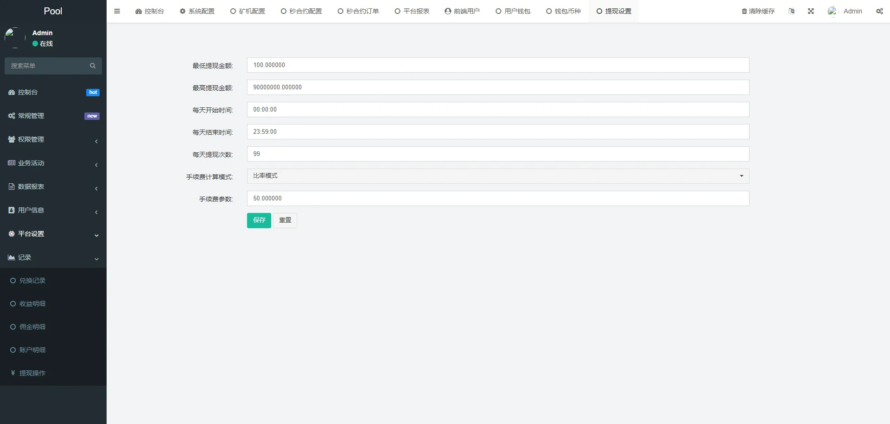Collapse the 记录 sidebar section
Image resolution: width=890 pixels, height=424 pixels.
pos(53,257)
